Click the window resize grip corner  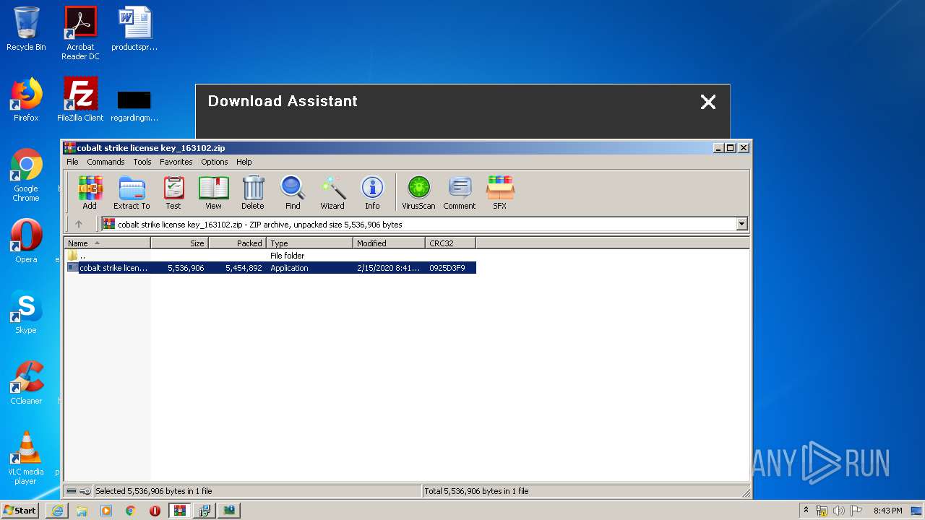[x=746, y=493]
